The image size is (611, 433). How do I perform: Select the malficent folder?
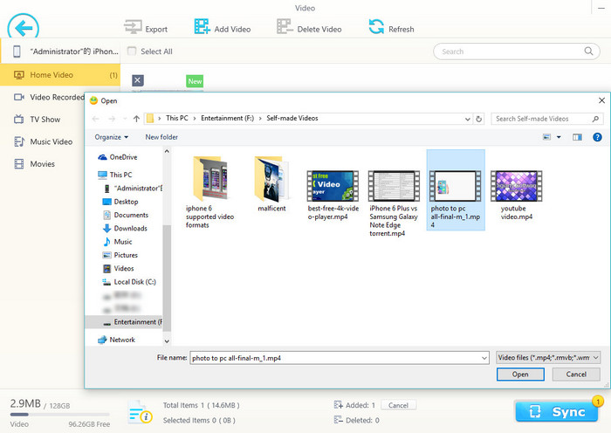tap(271, 184)
